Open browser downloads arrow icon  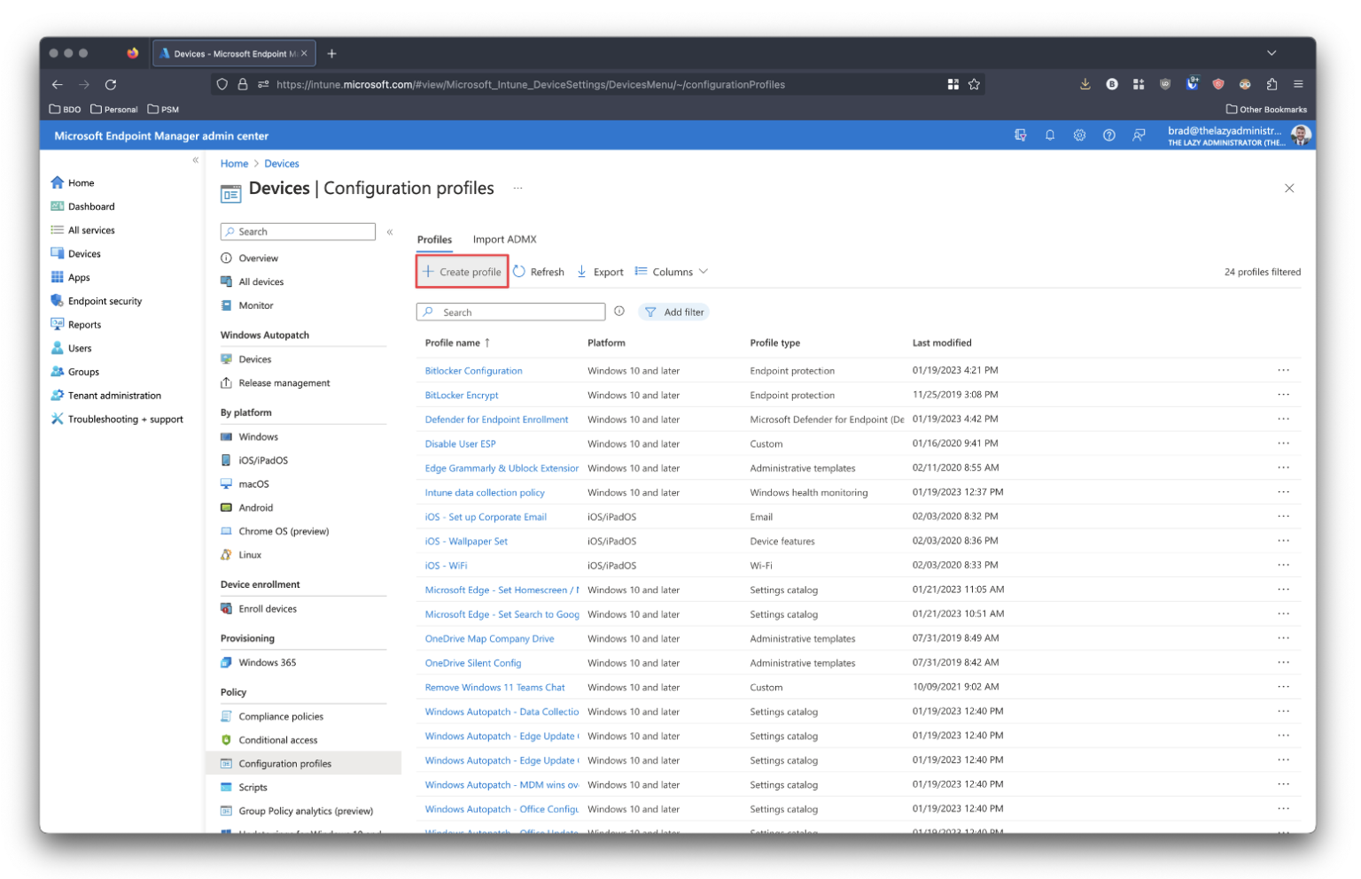(x=1085, y=85)
